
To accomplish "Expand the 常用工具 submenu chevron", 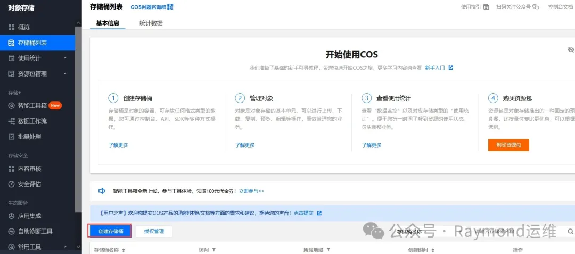I will point(65,247).
